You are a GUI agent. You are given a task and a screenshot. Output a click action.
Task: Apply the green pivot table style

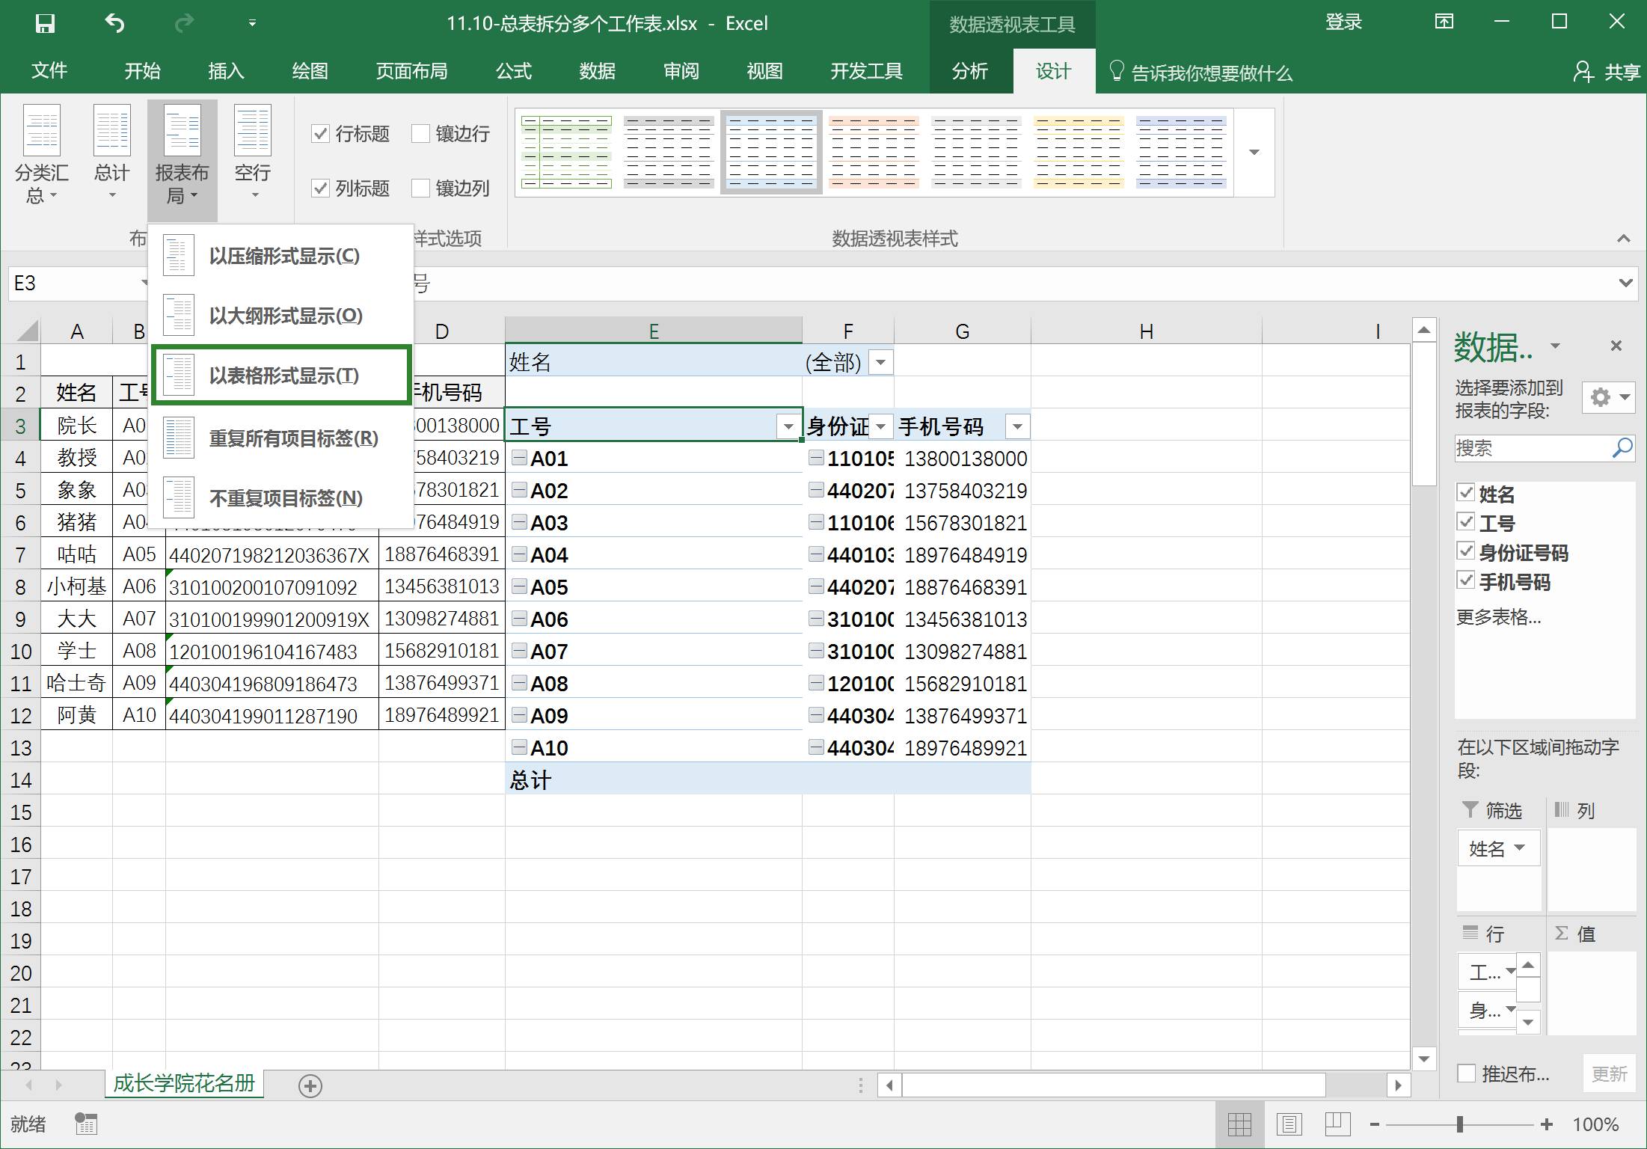pos(566,152)
